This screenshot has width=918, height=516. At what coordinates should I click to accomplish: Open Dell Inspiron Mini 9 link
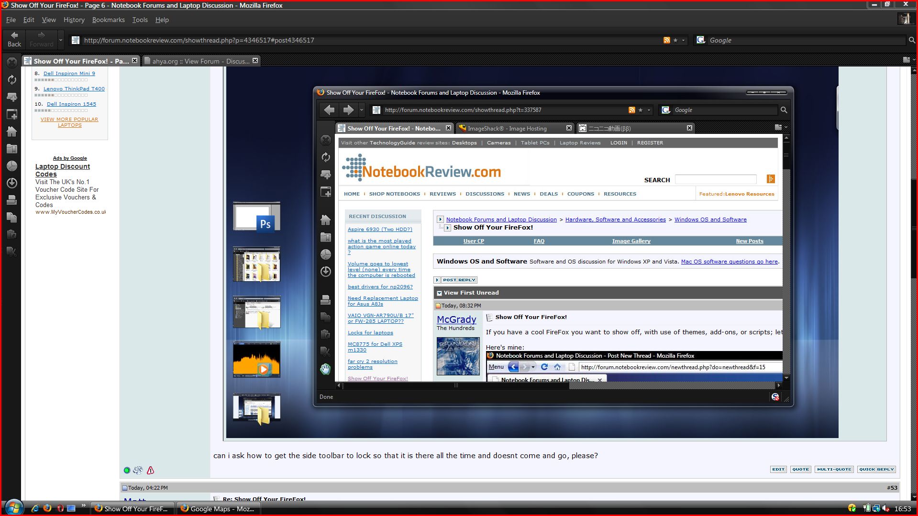(x=69, y=73)
